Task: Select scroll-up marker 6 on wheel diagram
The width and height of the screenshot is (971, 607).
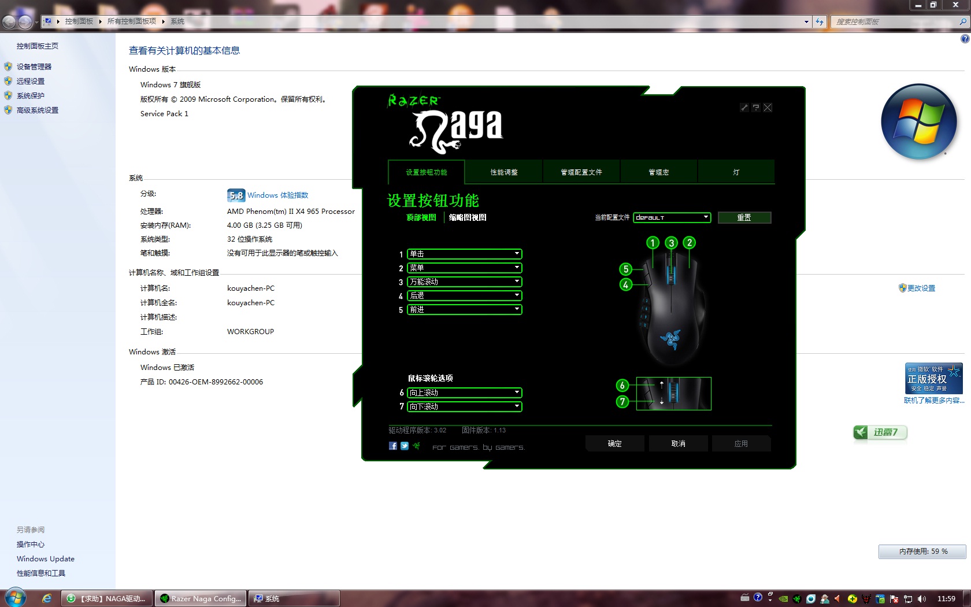Action: point(622,386)
